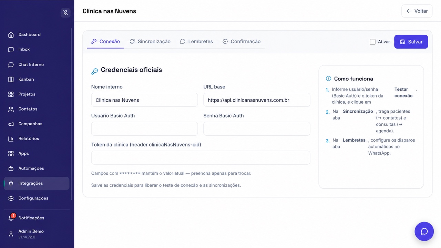The width and height of the screenshot is (441, 248).
Task: Open Contatos people icon
Action: tap(11, 109)
